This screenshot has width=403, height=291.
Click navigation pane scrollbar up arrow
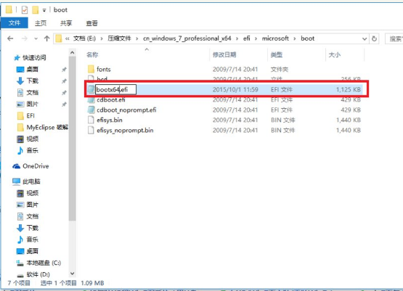pyautogui.click(x=72, y=53)
